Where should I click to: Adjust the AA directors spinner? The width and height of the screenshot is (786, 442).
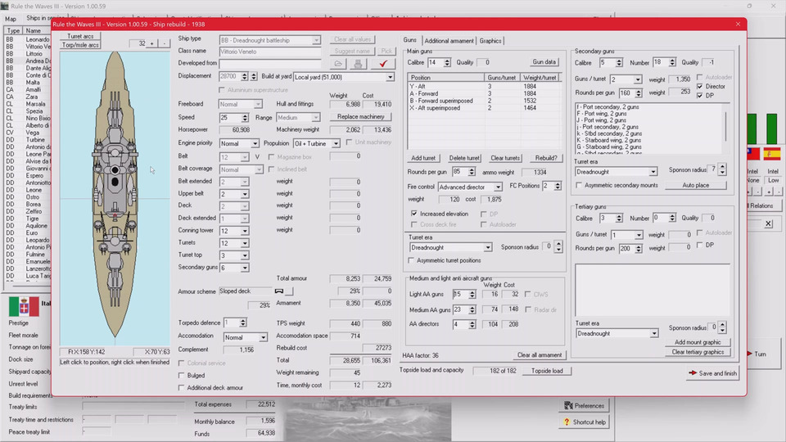click(x=472, y=325)
